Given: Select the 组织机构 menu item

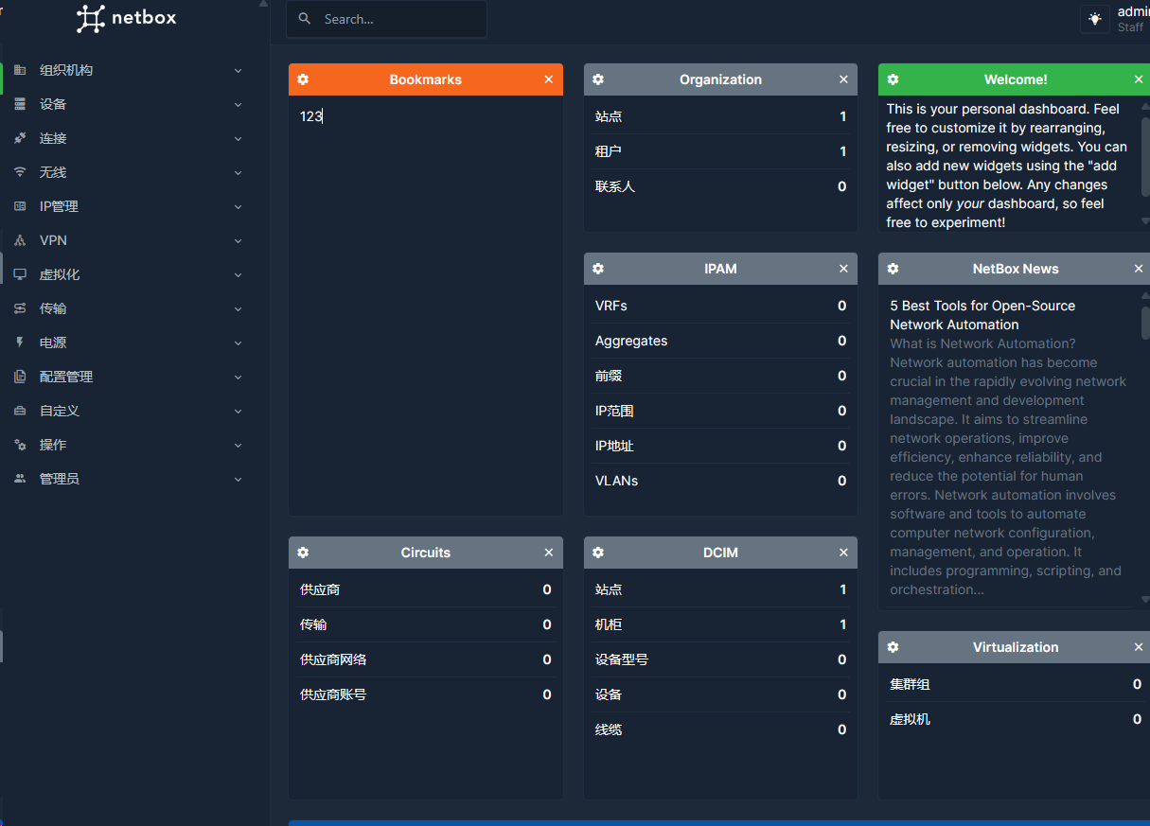Looking at the screenshot, I should [66, 70].
